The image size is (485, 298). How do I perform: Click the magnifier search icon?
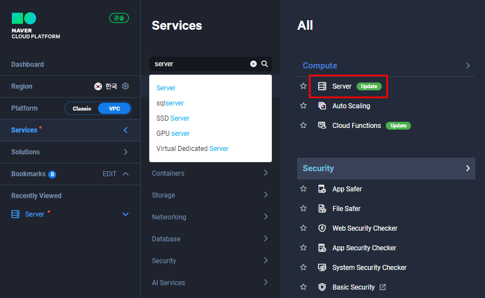(265, 64)
